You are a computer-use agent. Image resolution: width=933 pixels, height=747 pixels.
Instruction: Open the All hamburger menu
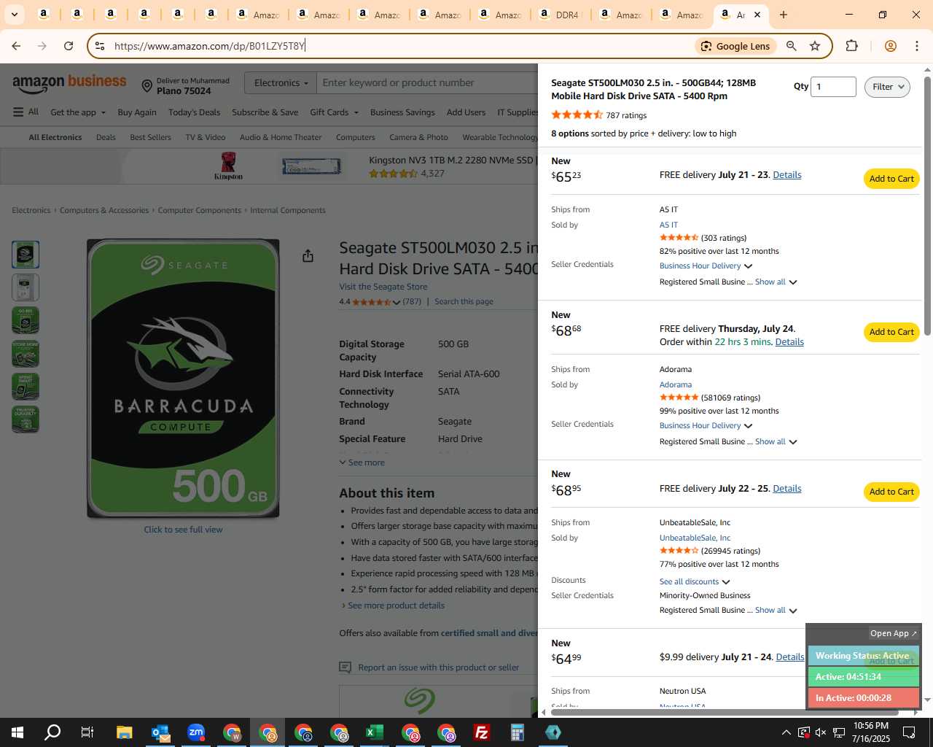[x=26, y=112]
